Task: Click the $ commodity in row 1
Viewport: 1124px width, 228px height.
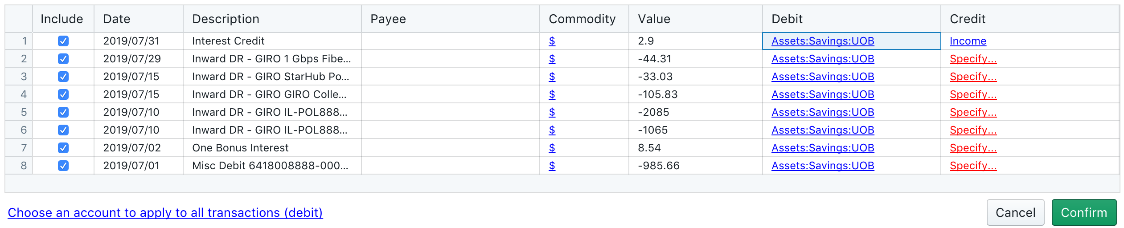Action: tap(552, 41)
